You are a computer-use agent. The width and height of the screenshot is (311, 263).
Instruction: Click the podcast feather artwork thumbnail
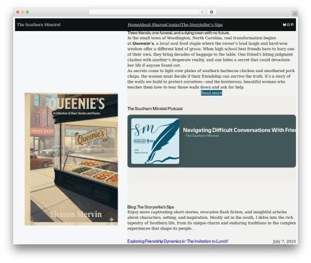[155, 141]
